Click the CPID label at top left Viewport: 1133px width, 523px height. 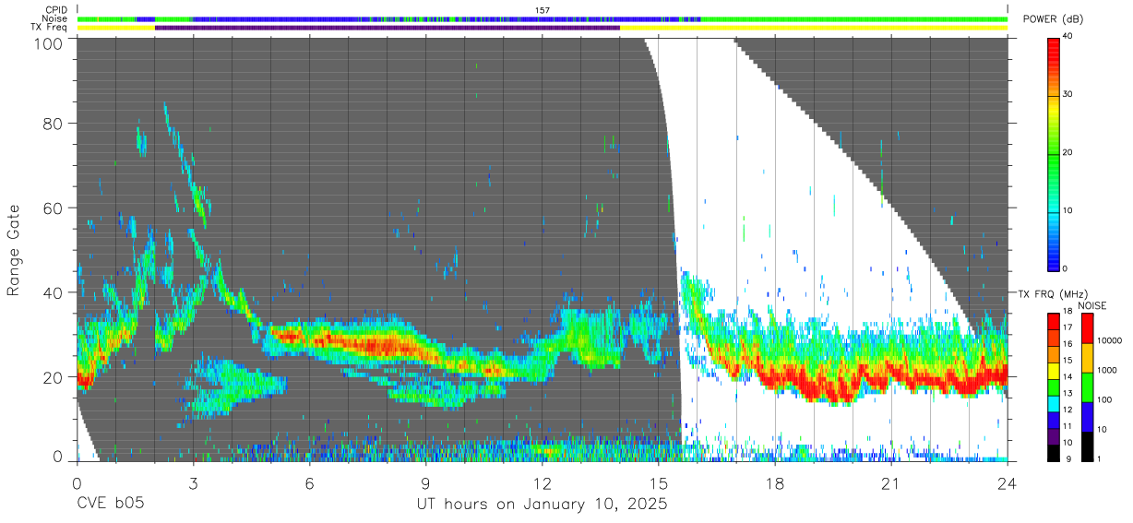(x=55, y=10)
